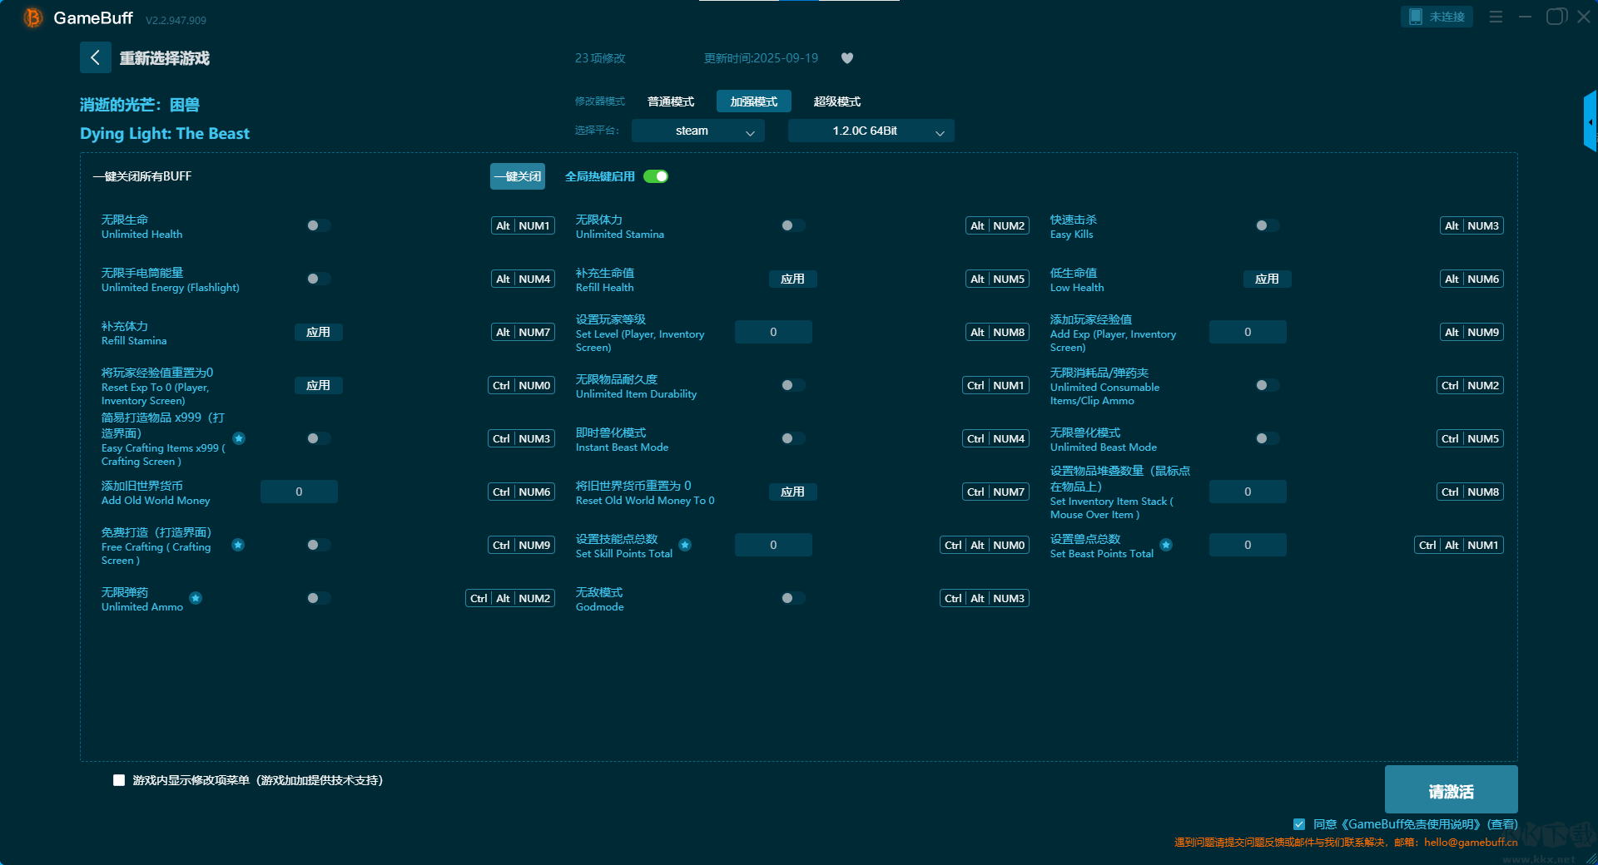
Task: Uncheck the GameBuff disclaimer agreement checkbox
Action: pyautogui.click(x=1299, y=824)
